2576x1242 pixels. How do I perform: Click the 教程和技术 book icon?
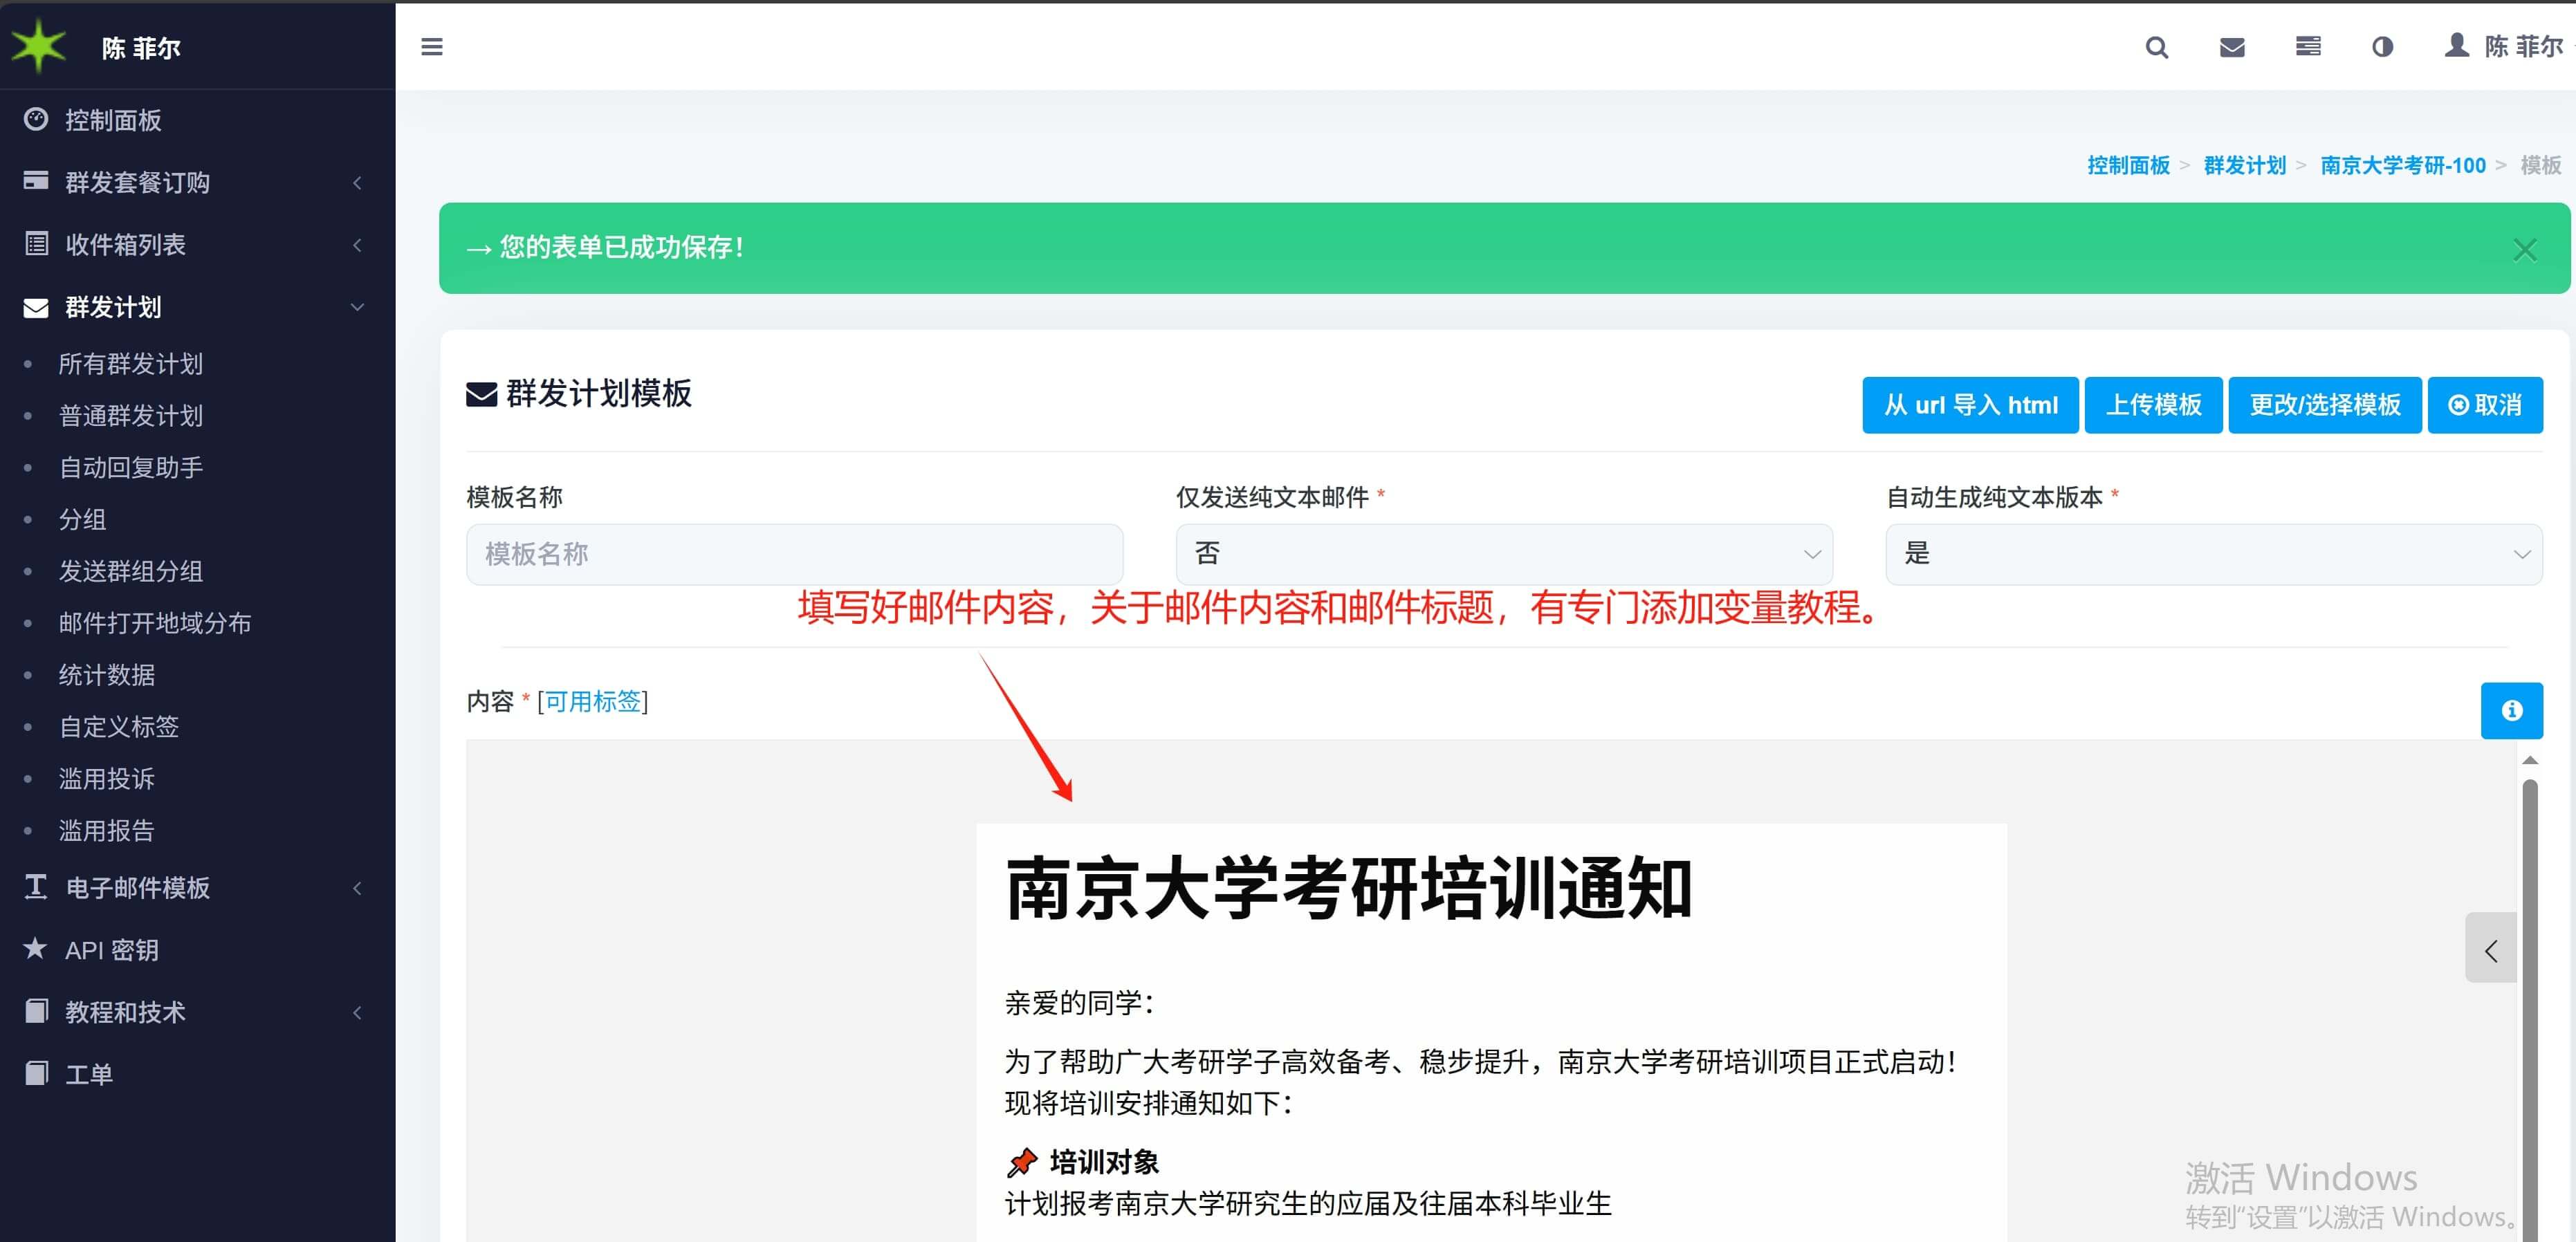[36, 1011]
